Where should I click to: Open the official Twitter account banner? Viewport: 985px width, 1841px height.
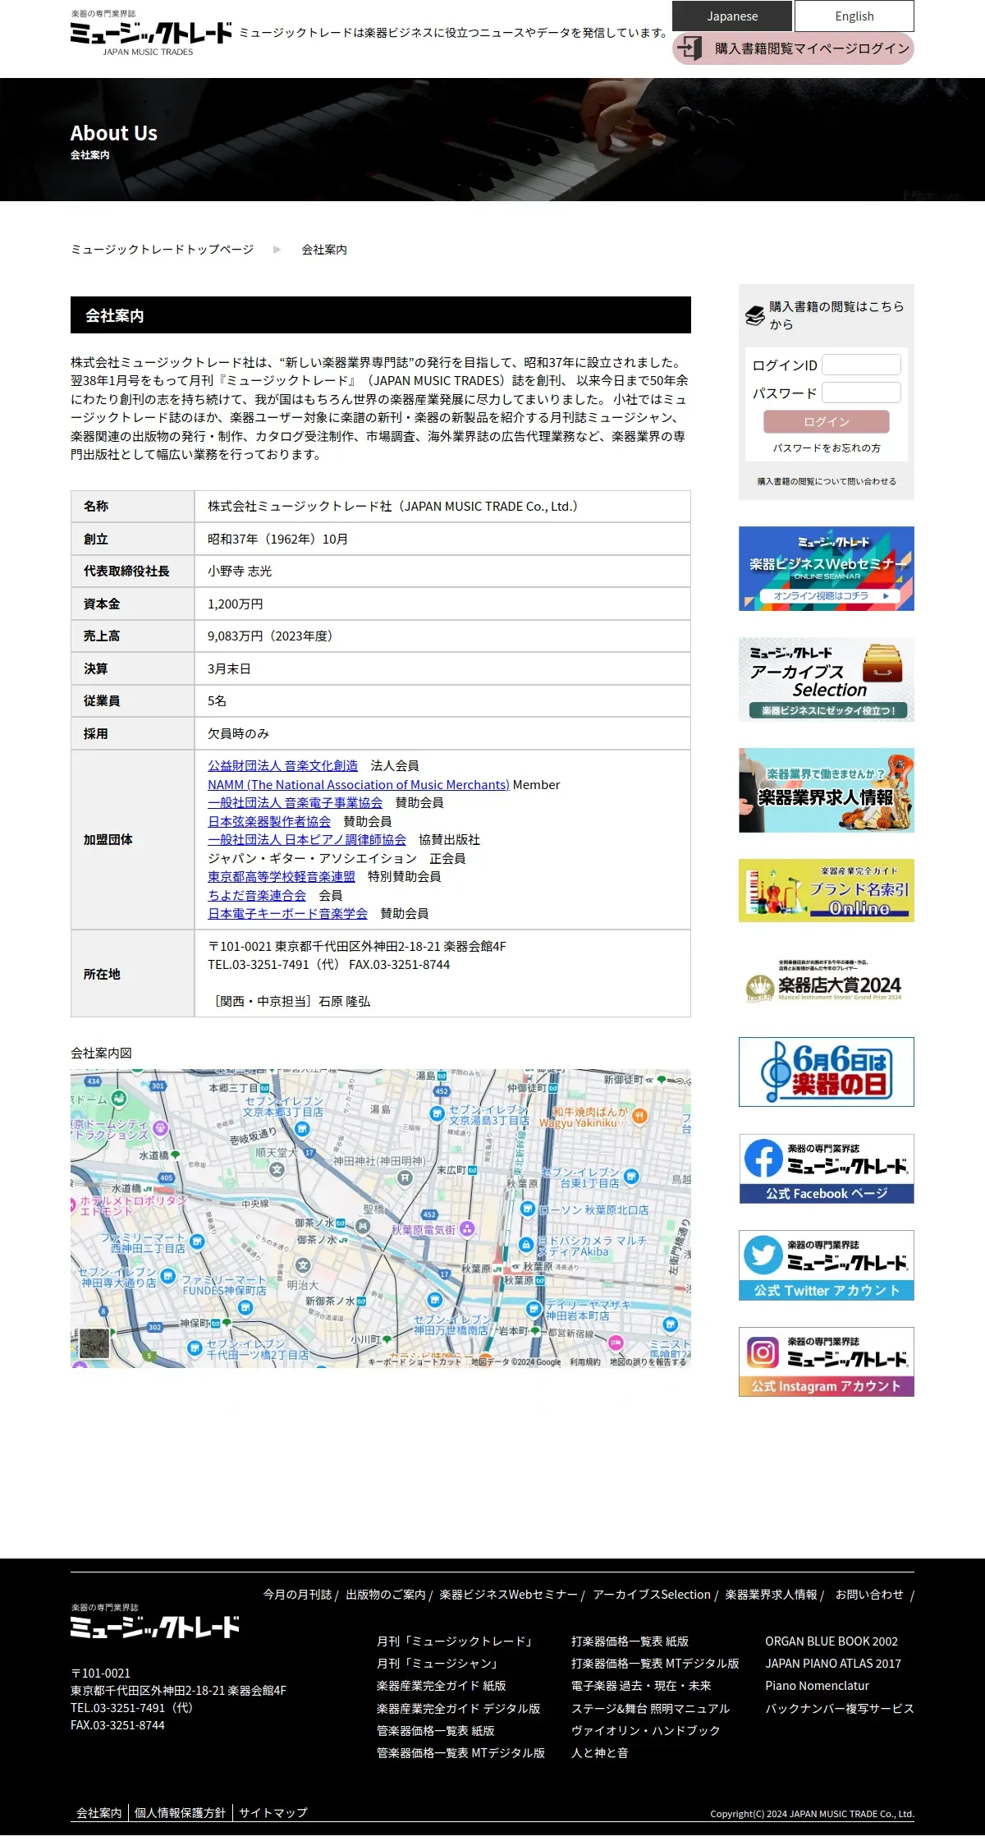click(x=827, y=1265)
